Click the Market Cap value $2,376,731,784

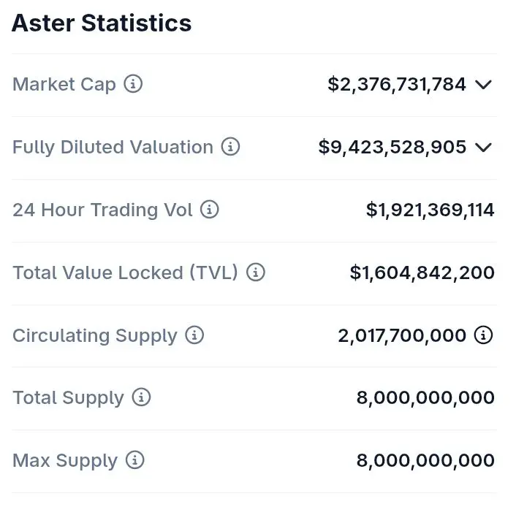point(397,84)
